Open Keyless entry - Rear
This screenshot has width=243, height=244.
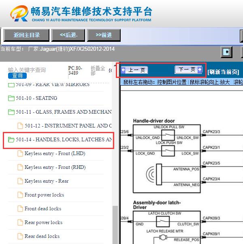tap(47, 181)
